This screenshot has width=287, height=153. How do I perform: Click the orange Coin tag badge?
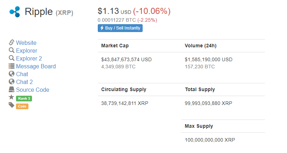tap(22, 106)
